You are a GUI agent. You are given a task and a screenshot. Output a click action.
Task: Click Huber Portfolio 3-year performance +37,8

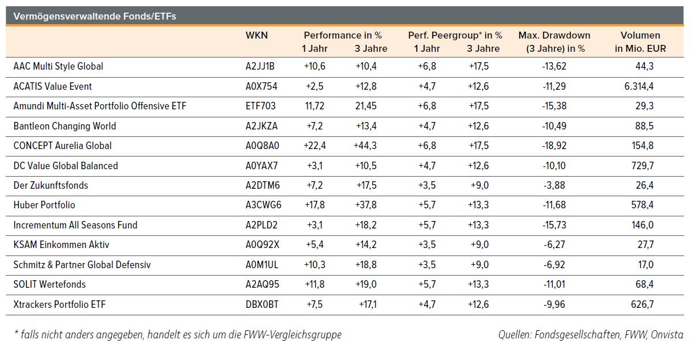(x=365, y=205)
